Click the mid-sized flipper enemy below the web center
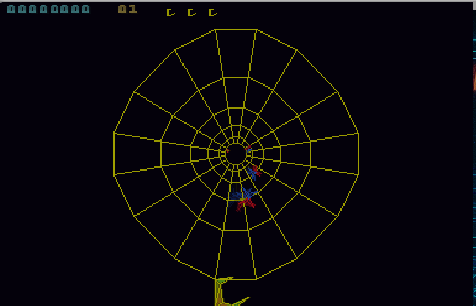Viewport: 476px width, 306px height. pyautogui.click(x=254, y=173)
